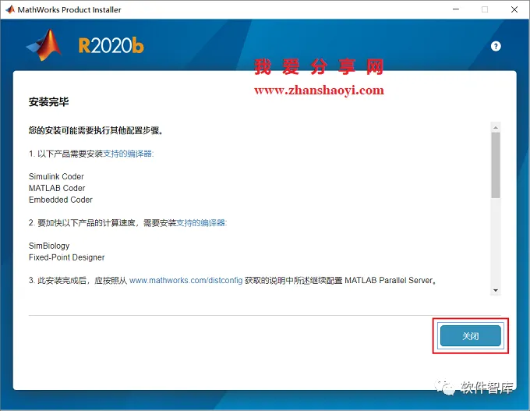Screen dimensions: 530x411
Task: Click the MATLAB logo in the header
Action: (44, 45)
